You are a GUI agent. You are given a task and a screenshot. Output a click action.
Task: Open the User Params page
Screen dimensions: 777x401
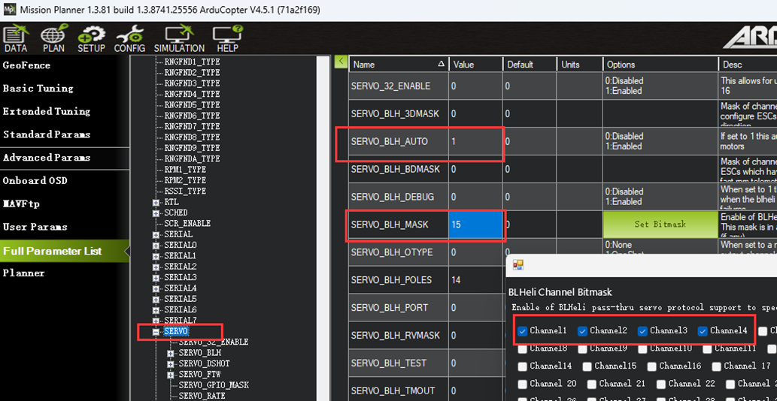35,227
